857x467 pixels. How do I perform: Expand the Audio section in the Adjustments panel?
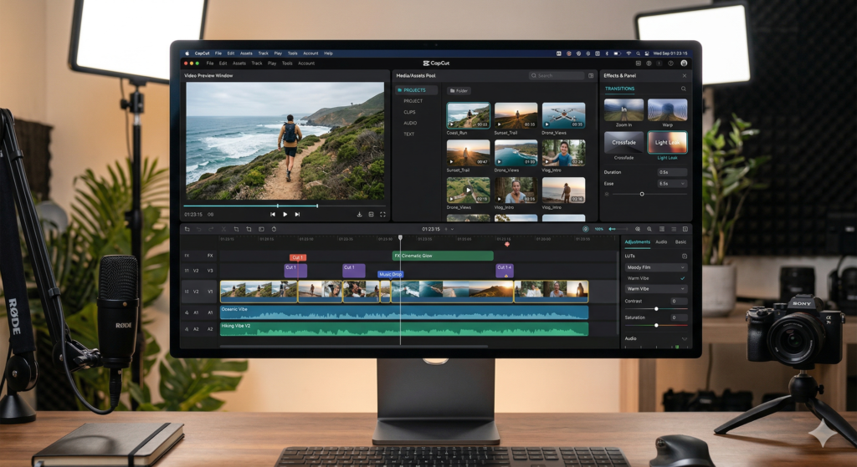pyautogui.click(x=684, y=338)
